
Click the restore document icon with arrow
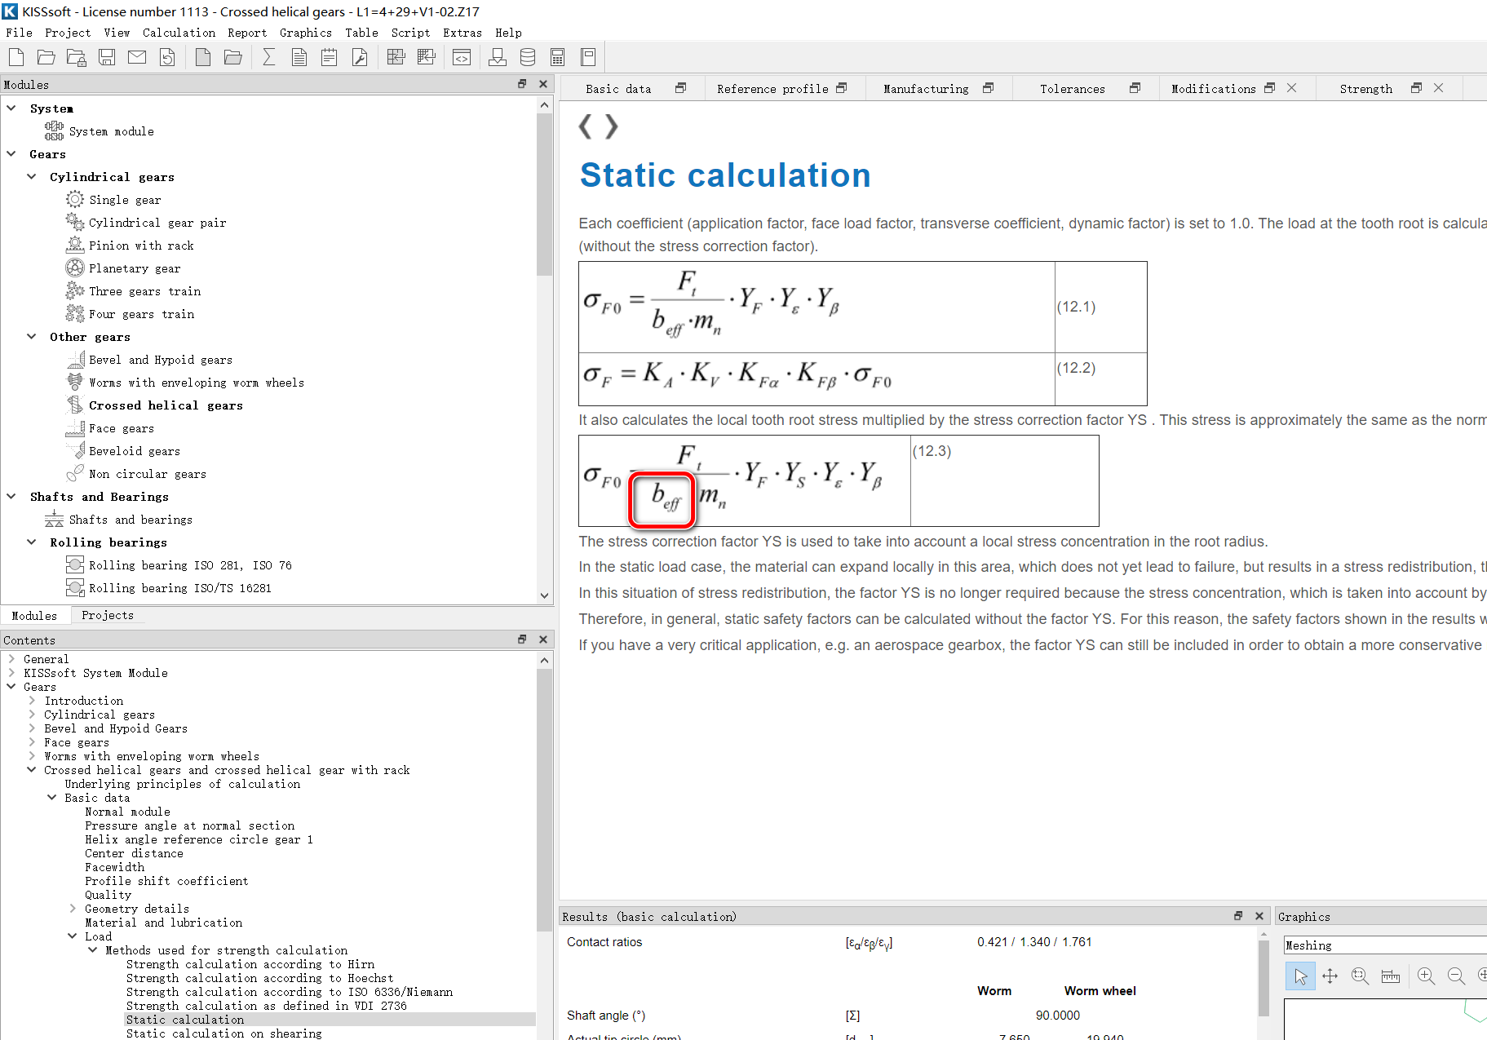point(167,57)
